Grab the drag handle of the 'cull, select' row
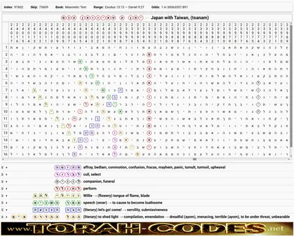 (x=2, y=175)
